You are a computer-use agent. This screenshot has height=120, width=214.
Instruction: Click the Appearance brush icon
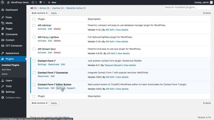pyautogui.click(x=3, y=53)
